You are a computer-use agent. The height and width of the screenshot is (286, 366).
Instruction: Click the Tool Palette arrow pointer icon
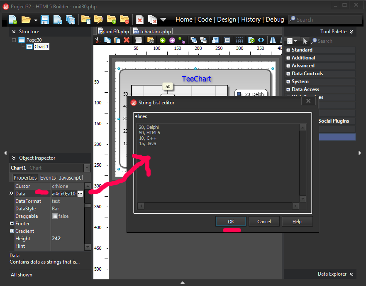[x=305, y=41]
